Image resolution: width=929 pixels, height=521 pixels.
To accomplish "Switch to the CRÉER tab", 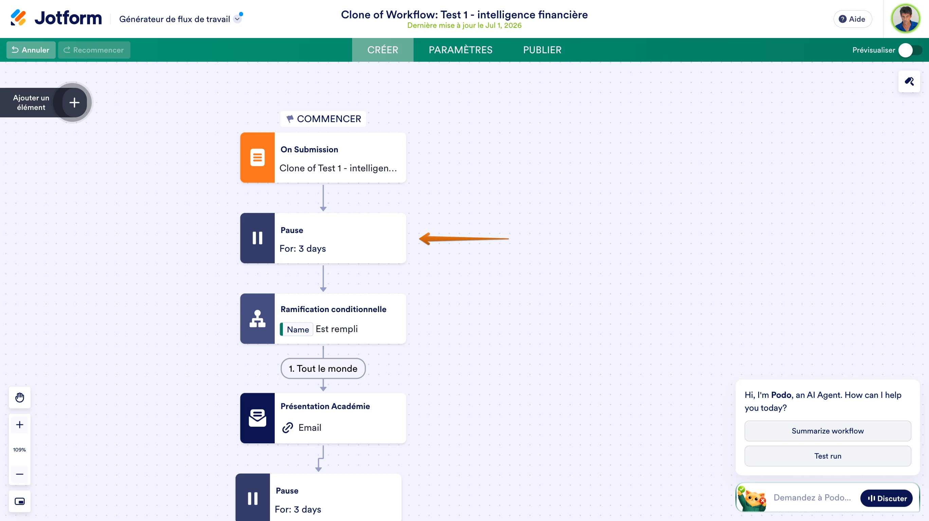I will point(382,50).
